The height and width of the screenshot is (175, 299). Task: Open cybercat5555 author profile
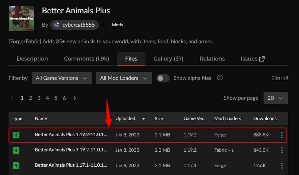(x=74, y=25)
